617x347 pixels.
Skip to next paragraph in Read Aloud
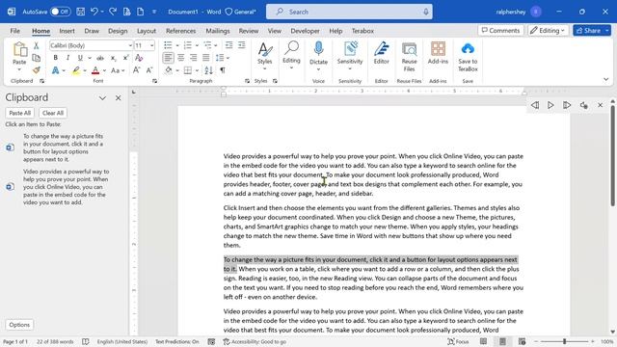point(567,105)
